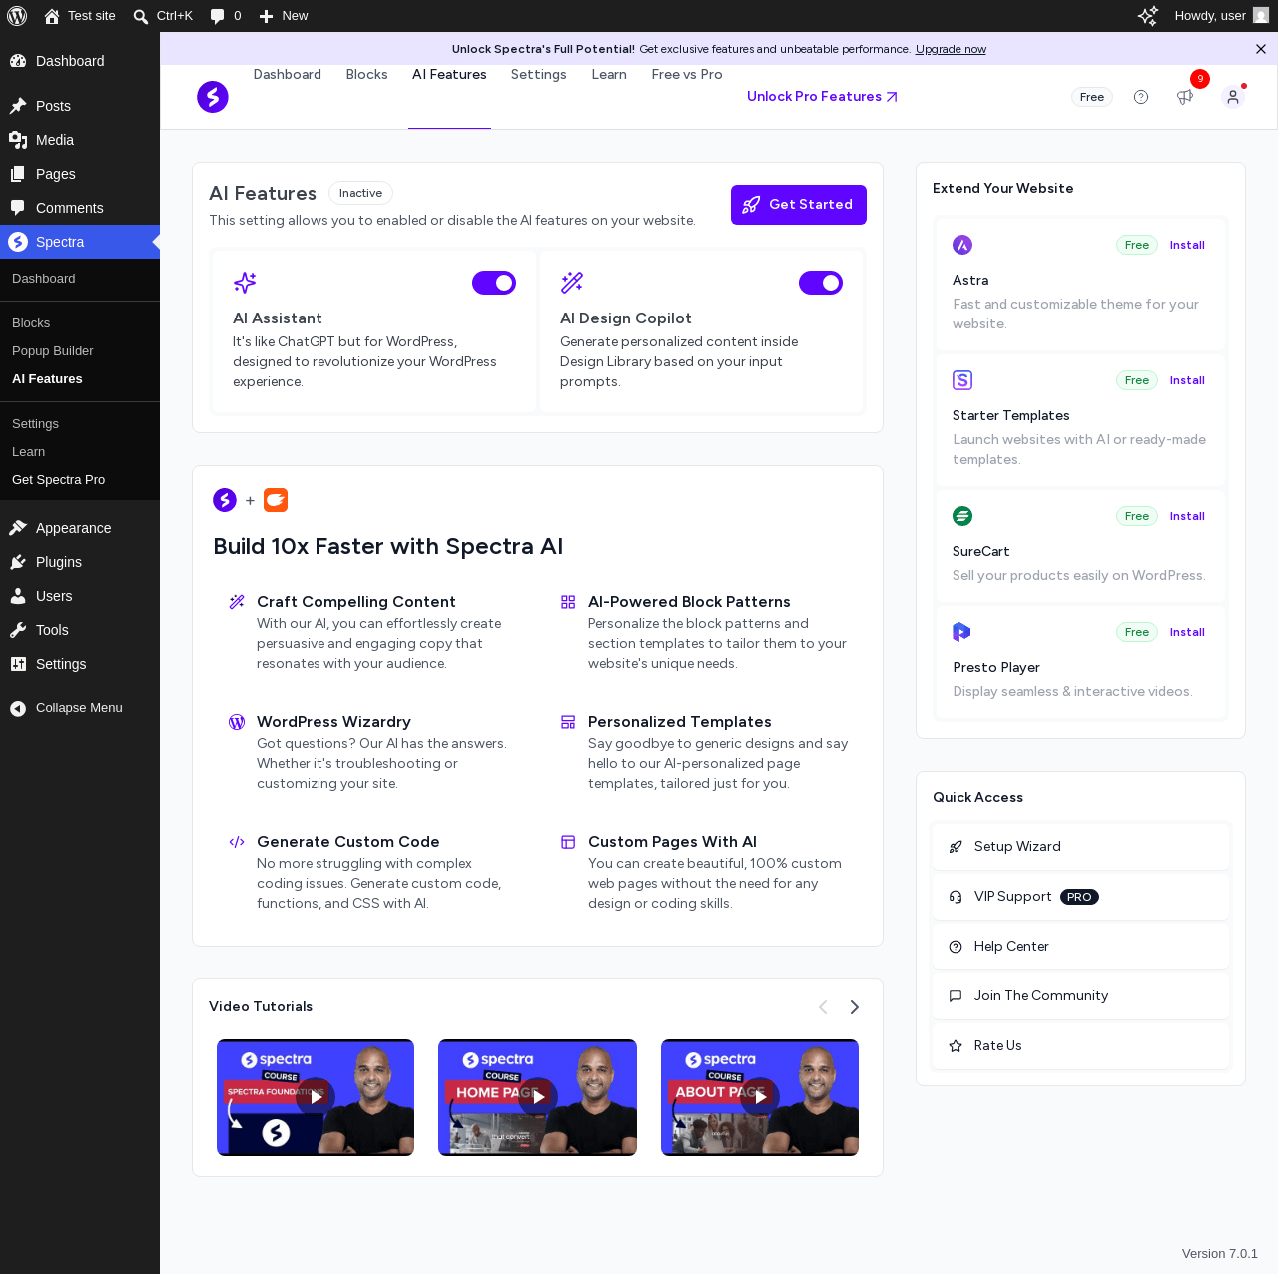Viewport: 1278px width, 1274px height.
Task: Click the Upgrade now link
Action: [x=951, y=49]
